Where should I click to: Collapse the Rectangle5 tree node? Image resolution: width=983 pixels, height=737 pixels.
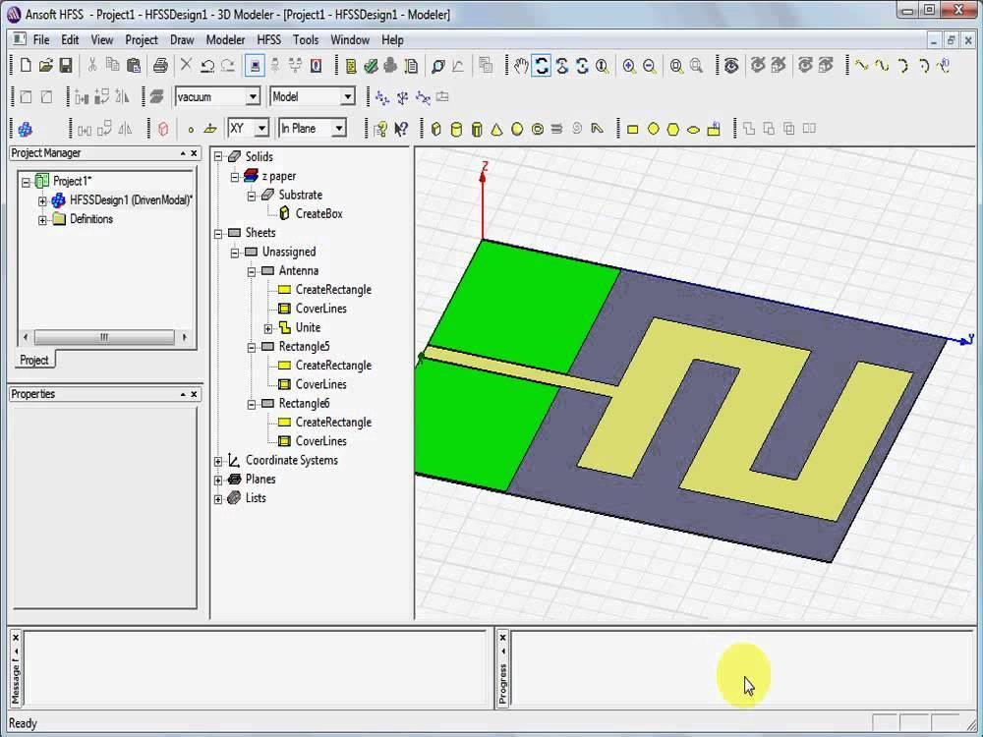click(252, 347)
